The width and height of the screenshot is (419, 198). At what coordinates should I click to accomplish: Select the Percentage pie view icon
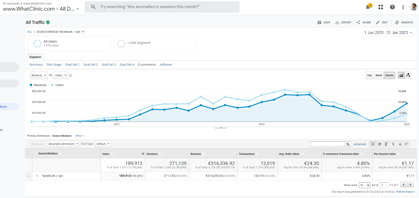tap(380, 144)
